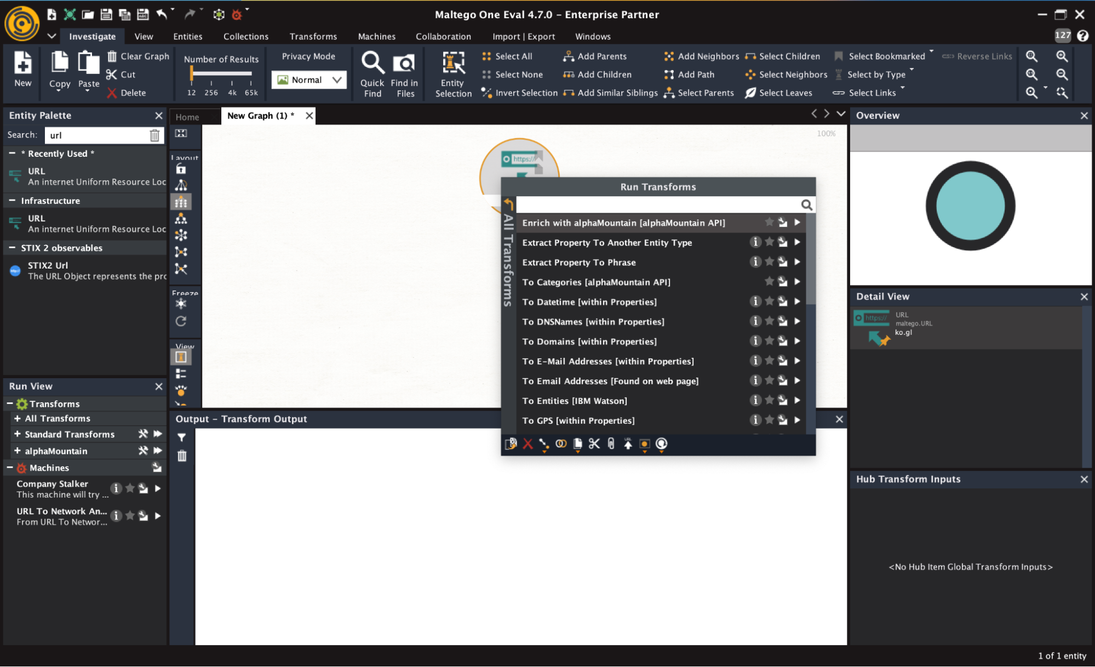
Task: Open the Transforms ribbon tab
Action: click(313, 36)
